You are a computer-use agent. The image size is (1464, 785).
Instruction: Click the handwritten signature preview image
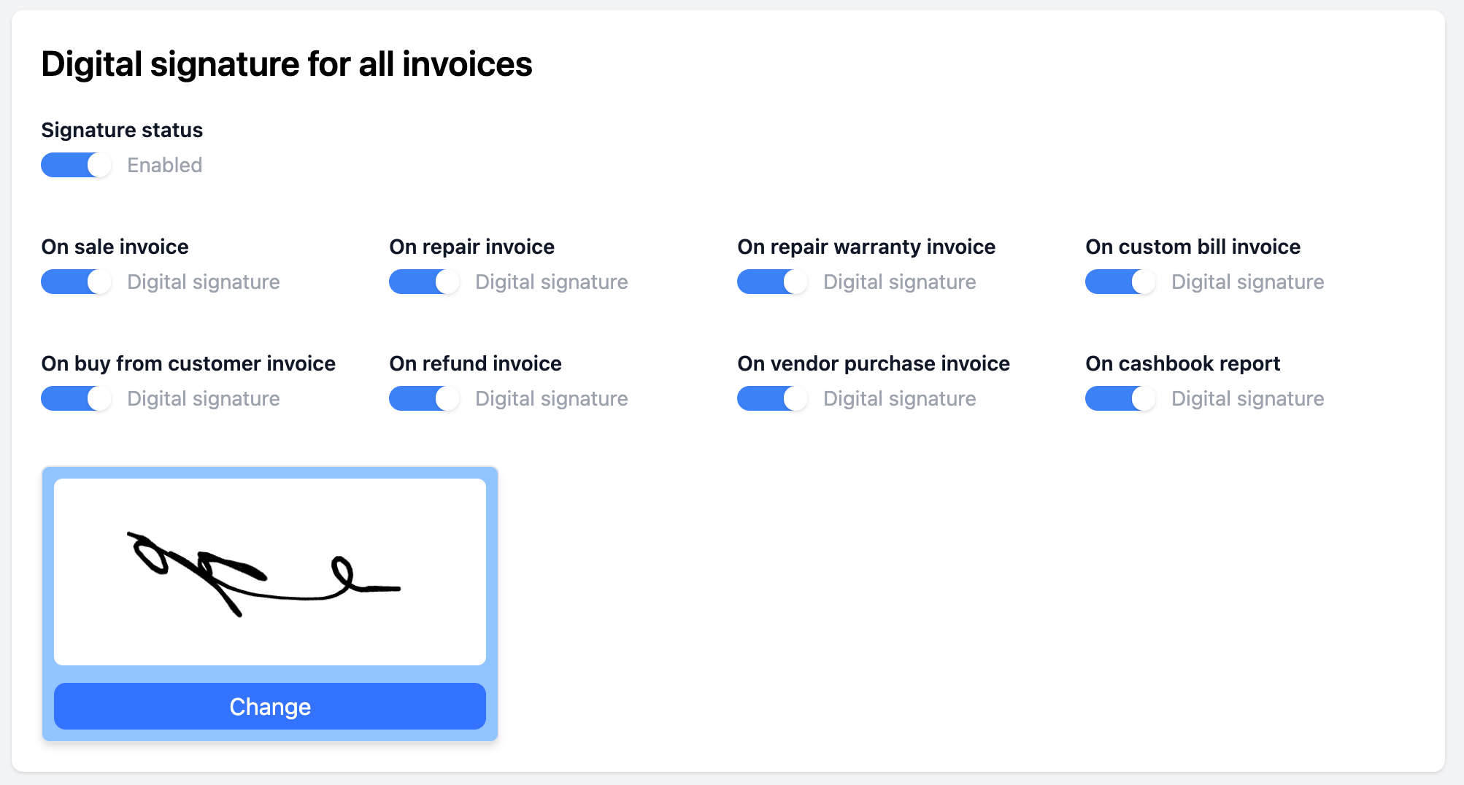coord(270,572)
